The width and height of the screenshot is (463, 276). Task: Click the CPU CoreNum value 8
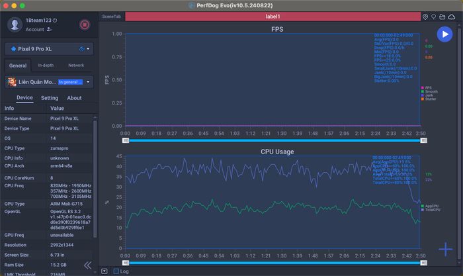point(52,177)
